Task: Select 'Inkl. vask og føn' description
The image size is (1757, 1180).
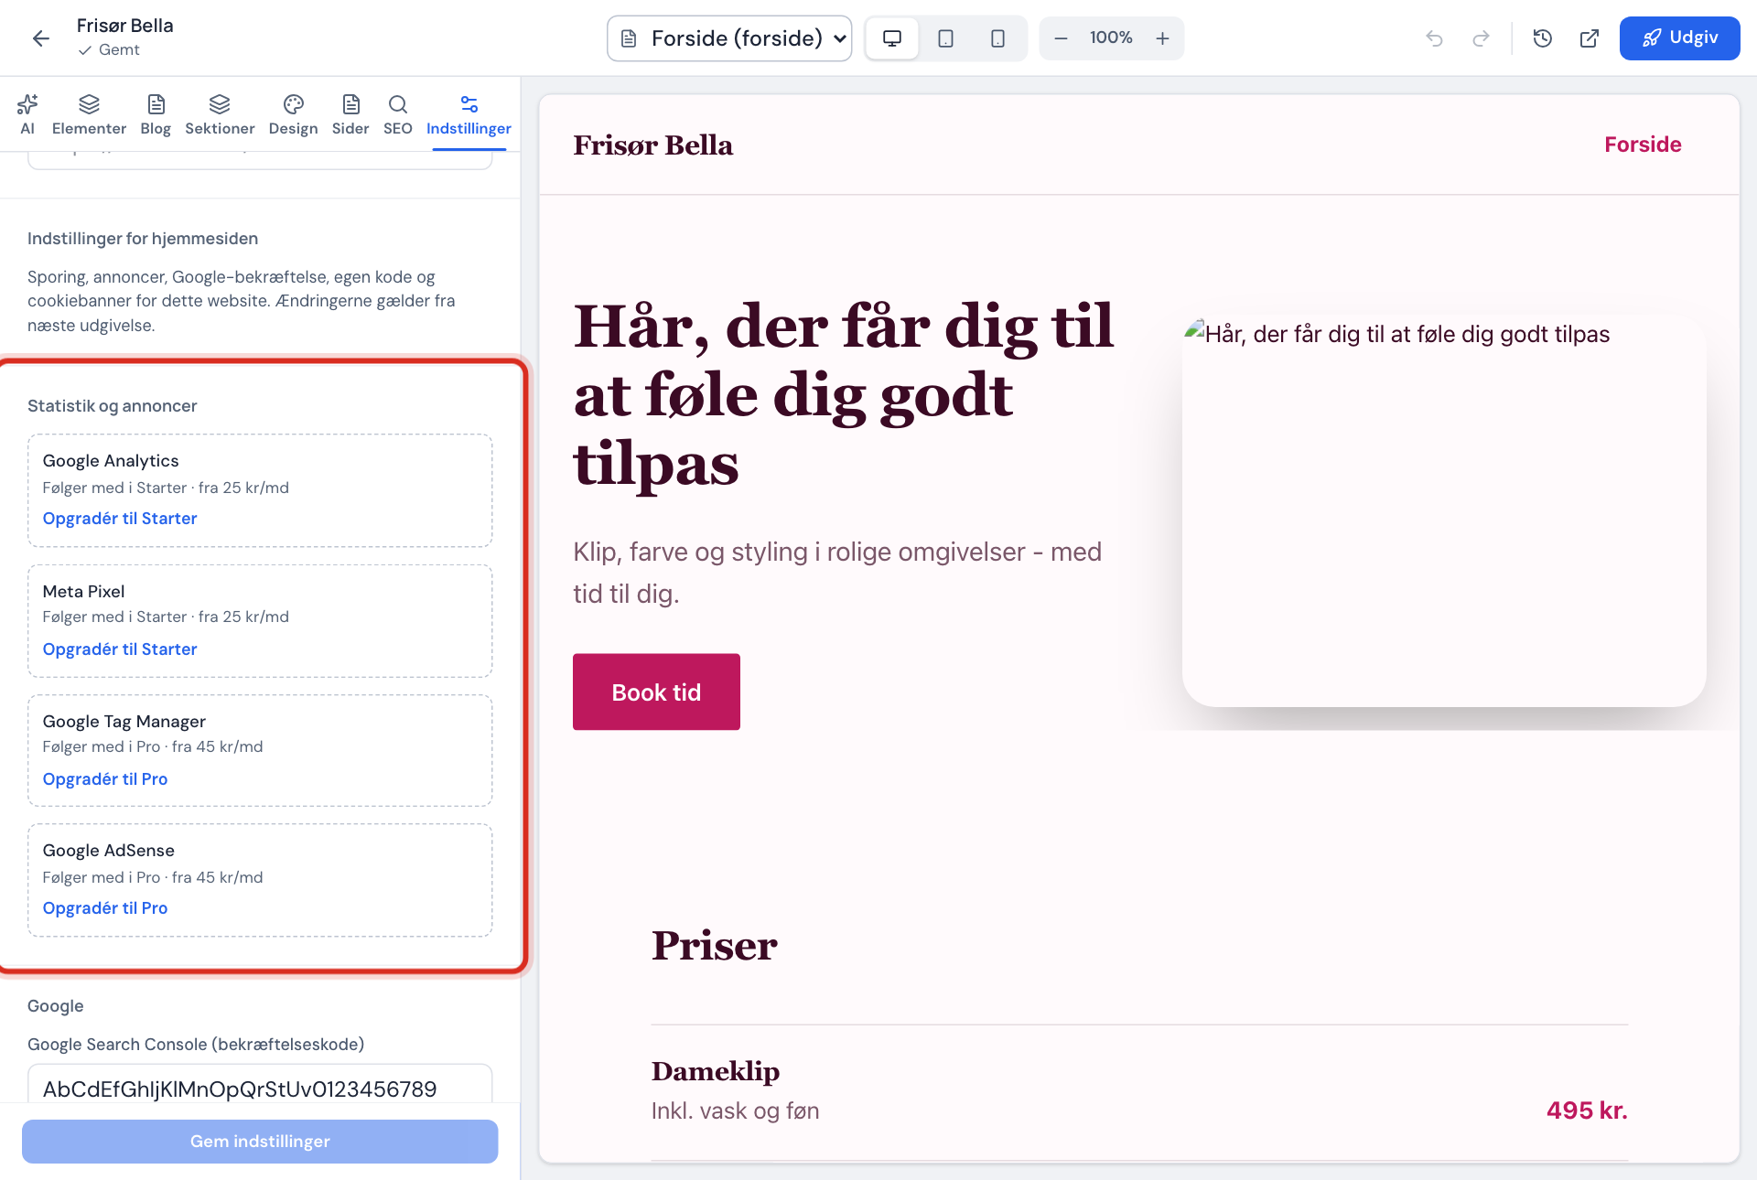Action: tap(735, 1110)
